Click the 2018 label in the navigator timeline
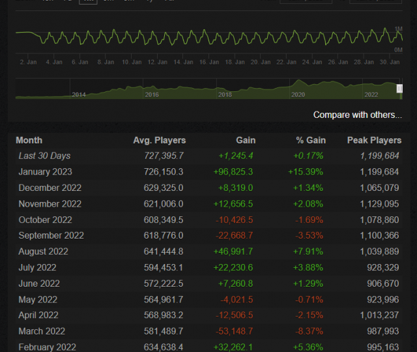The width and height of the screenshot is (417, 352). pos(225,95)
